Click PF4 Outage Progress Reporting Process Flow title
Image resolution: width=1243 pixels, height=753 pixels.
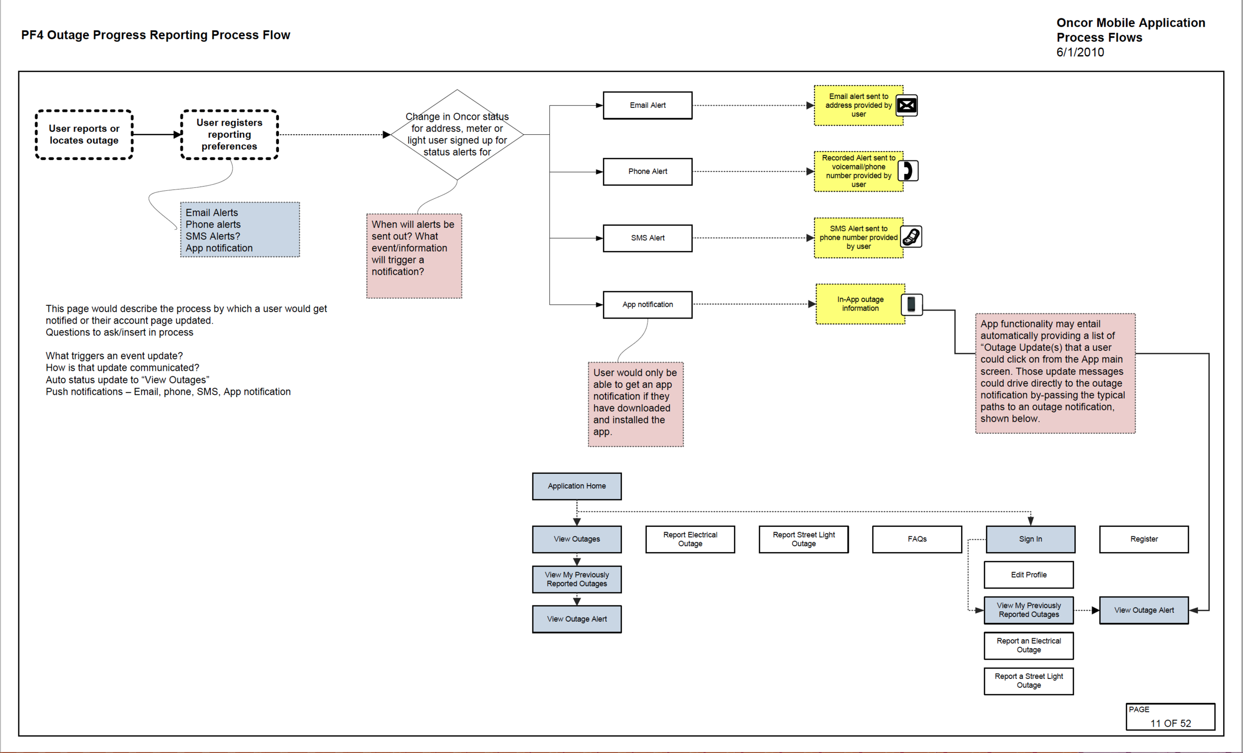click(156, 35)
